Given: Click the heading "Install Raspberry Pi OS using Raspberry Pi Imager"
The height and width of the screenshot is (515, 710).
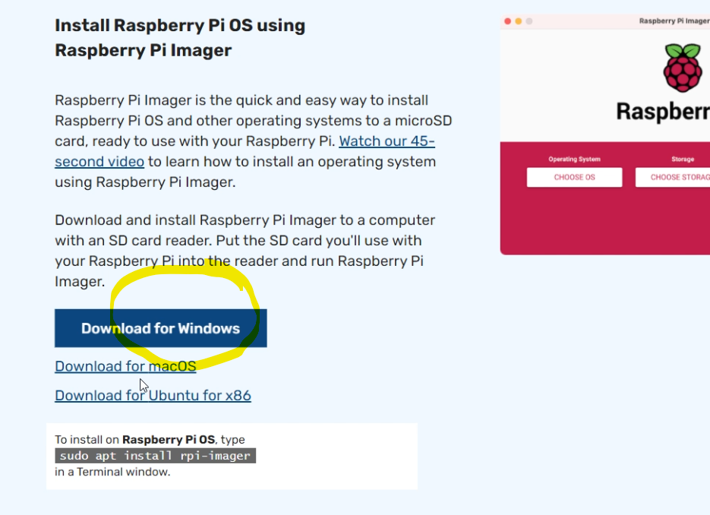Looking at the screenshot, I should [180, 37].
